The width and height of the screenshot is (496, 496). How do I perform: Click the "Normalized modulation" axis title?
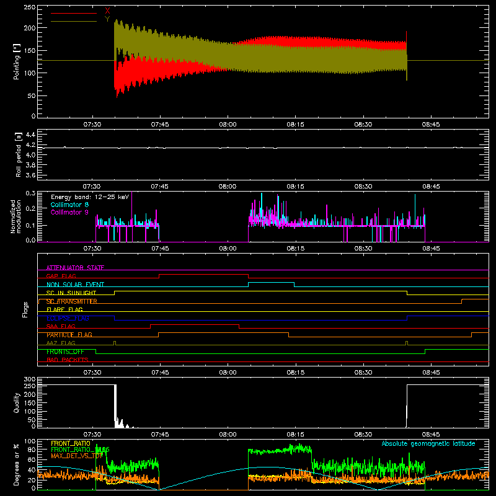(16, 216)
